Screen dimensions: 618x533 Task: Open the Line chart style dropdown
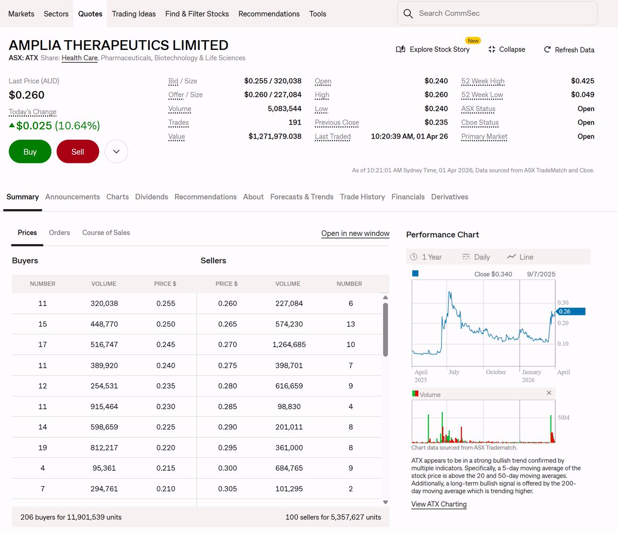click(x=520, y=257)
